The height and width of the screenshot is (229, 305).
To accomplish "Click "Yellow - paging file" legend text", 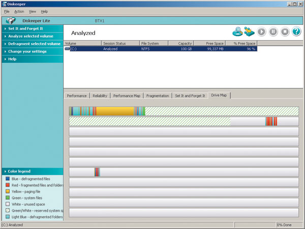I will pos(26,191).
